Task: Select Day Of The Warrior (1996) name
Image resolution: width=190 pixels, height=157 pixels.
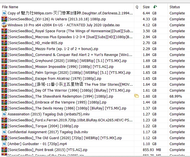Action: pyautogui.click(x=69, y=91)
